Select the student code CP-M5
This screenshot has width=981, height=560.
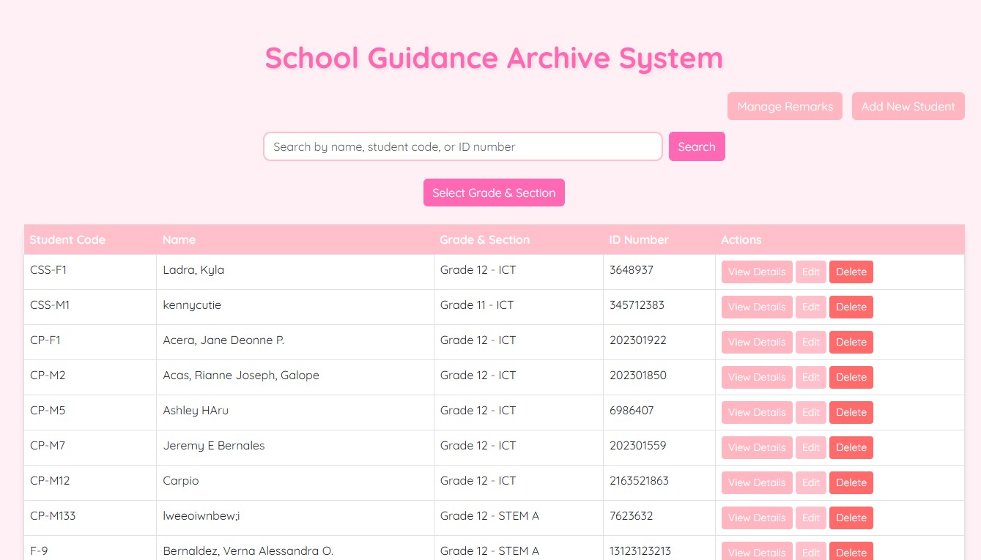click(48, 410)
